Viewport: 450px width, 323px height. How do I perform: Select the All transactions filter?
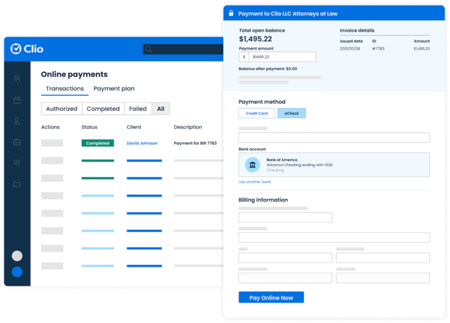click(161, 108)
